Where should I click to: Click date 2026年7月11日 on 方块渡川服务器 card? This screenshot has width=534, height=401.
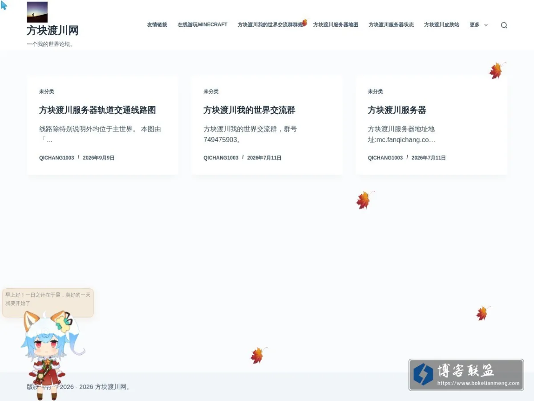429,158
